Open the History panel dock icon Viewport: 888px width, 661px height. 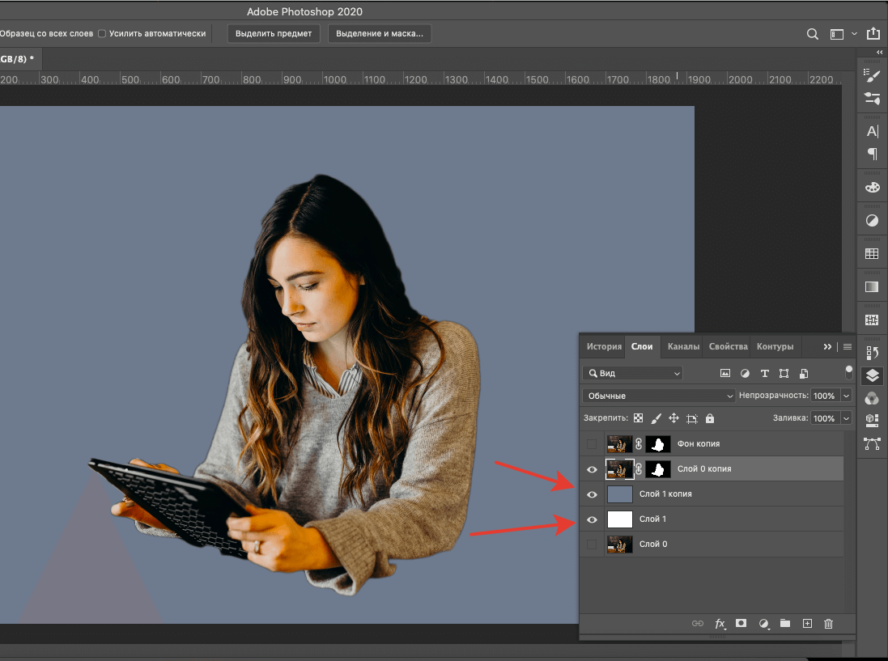coord(872,353)
